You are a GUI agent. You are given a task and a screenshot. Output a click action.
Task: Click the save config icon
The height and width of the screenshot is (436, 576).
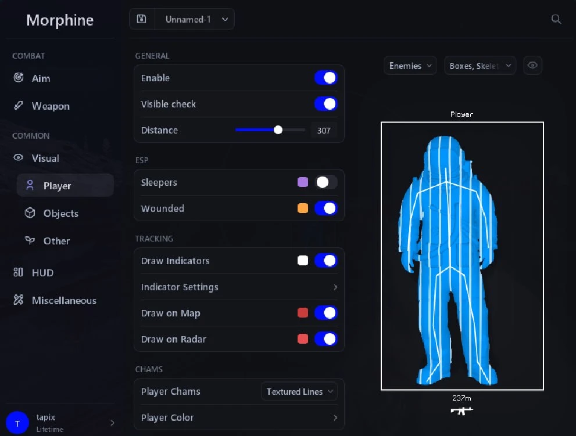click(141, 19)
